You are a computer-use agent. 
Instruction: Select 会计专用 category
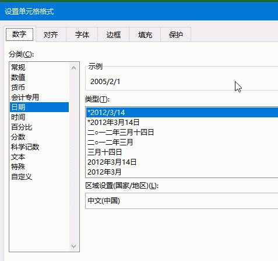[x=39, y=98]
